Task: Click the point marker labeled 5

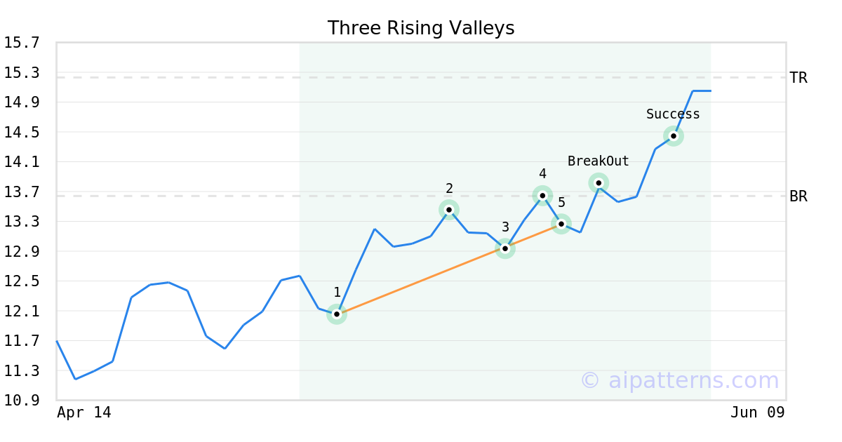Action: pyautogui.click(x=561, y=224)
